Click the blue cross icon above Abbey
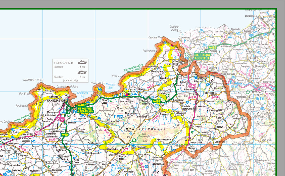The height and width of the screenshot is (176, 285). [x=175, y=58]
